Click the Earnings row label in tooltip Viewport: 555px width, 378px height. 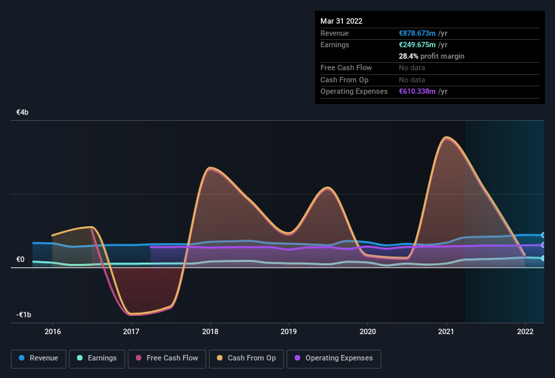[x=335, y=45]
